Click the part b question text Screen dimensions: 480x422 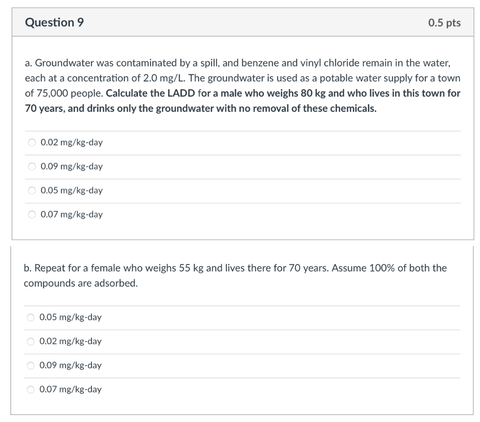(x=234, y=275)
